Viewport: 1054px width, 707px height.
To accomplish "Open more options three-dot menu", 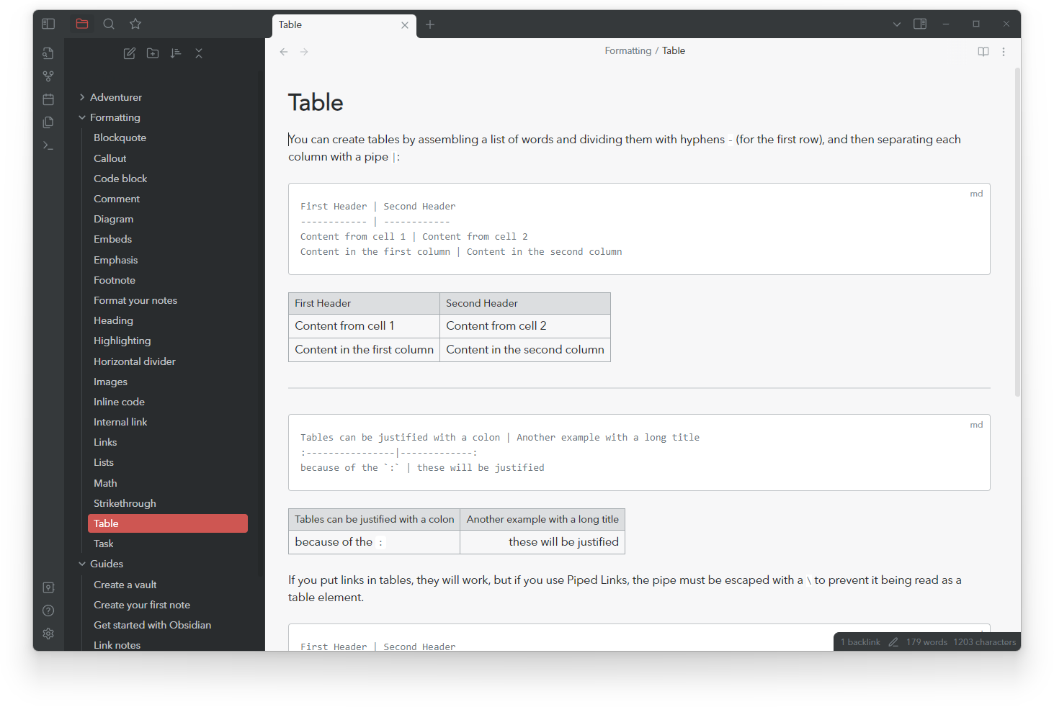I will (1004, 52).
